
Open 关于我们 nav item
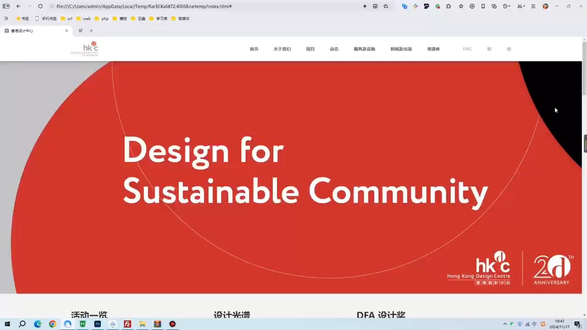pyautogui.click(x=282, y=49)
